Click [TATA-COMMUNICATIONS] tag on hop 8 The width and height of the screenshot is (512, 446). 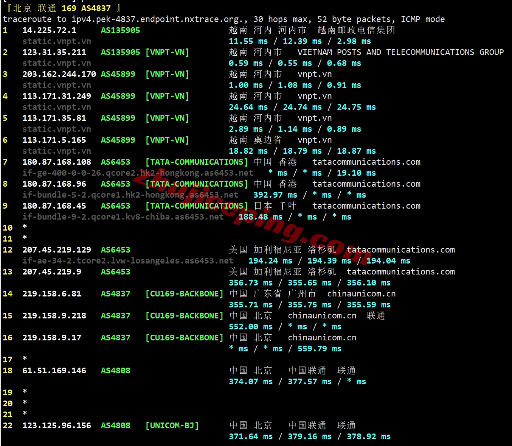pos(197,184)
